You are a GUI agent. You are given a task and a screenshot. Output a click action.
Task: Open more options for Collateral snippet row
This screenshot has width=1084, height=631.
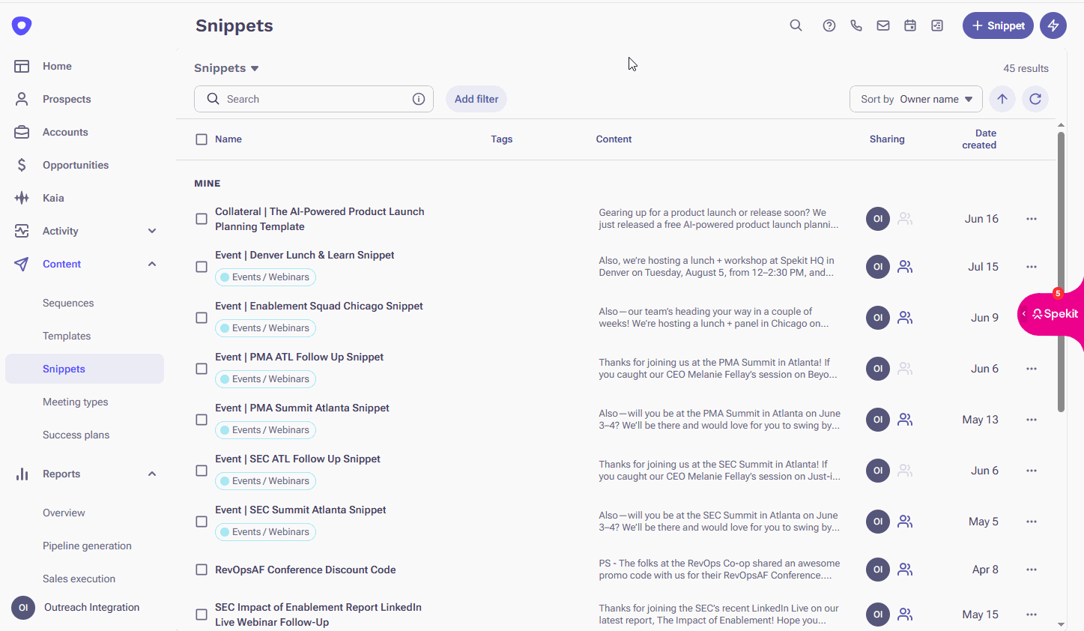coord(1032,219)
